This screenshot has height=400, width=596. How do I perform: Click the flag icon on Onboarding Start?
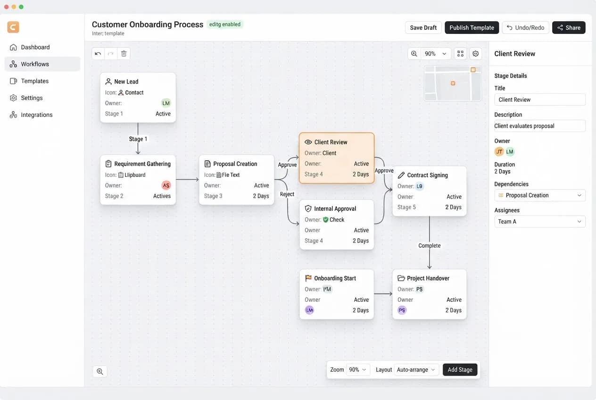[x=308, y=278]
